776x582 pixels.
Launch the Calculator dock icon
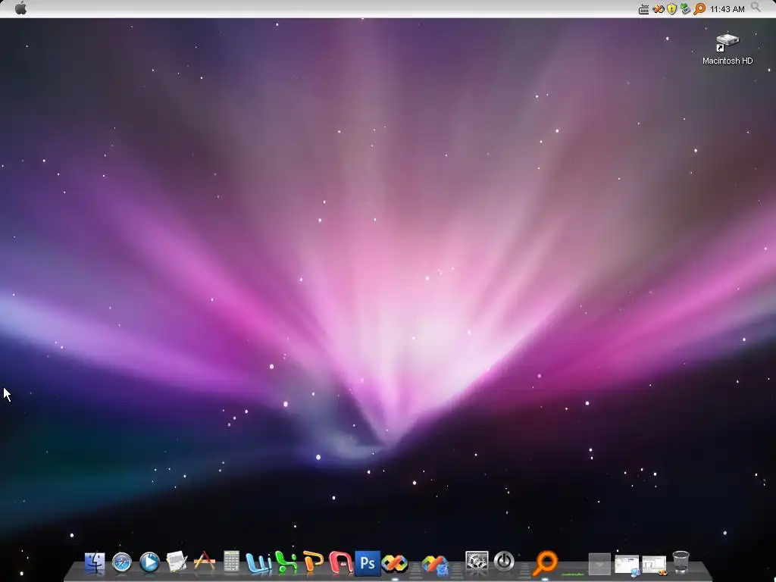click(x=231, y=562)
